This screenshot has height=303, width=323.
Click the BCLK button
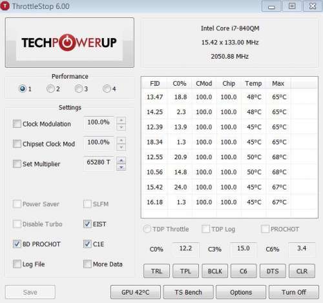(214, 271)
